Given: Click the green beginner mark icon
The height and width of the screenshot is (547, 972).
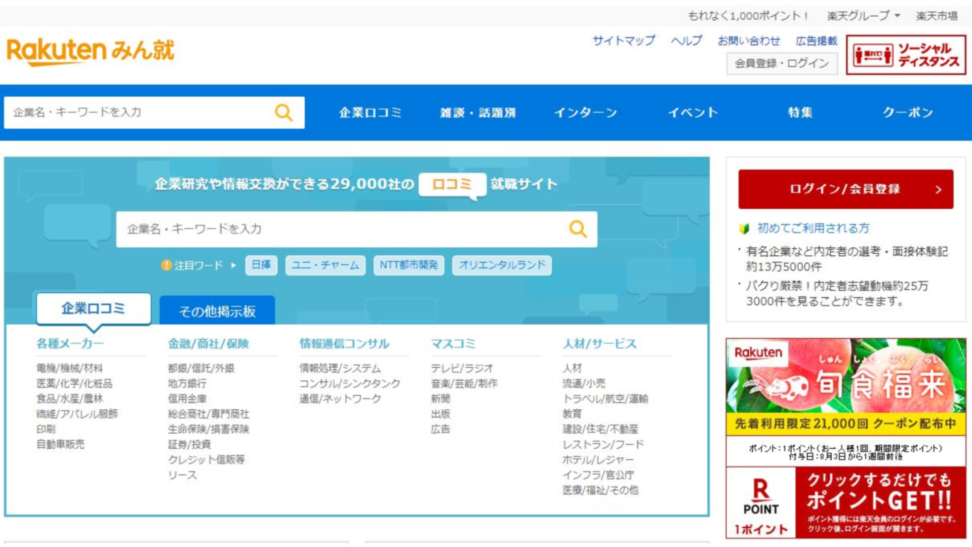Looking at the screenshot, I should tap(744, 228).
